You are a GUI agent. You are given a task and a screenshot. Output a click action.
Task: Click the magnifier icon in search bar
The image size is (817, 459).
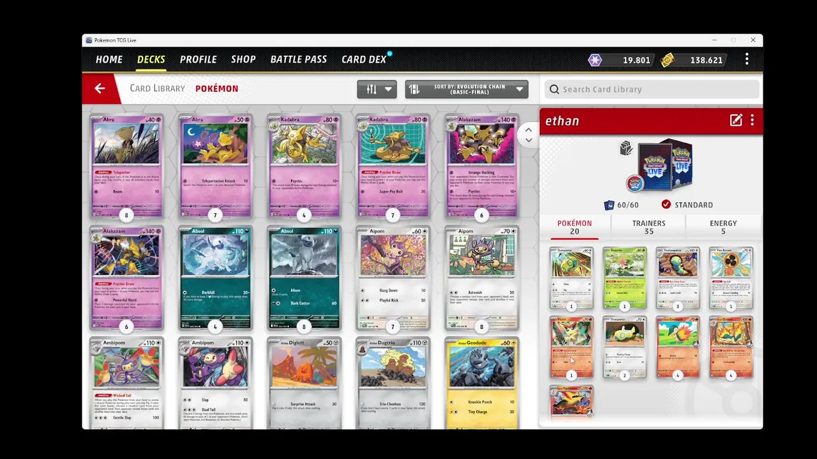tap(554, 89)
